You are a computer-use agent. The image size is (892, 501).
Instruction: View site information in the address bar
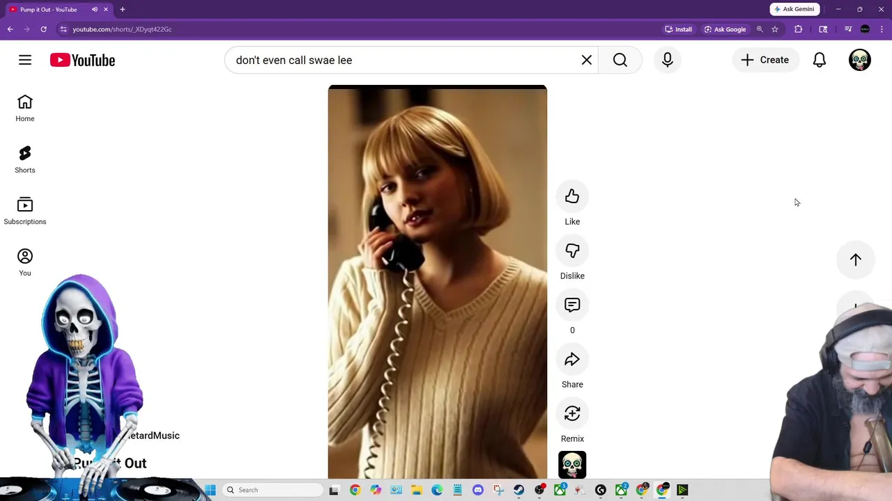(x=63, y=29)
